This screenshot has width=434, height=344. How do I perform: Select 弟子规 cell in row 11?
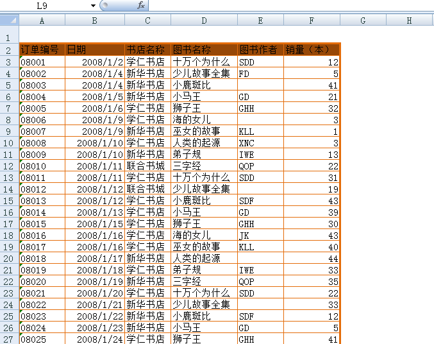pyautogui.click(x=204, y=155)
